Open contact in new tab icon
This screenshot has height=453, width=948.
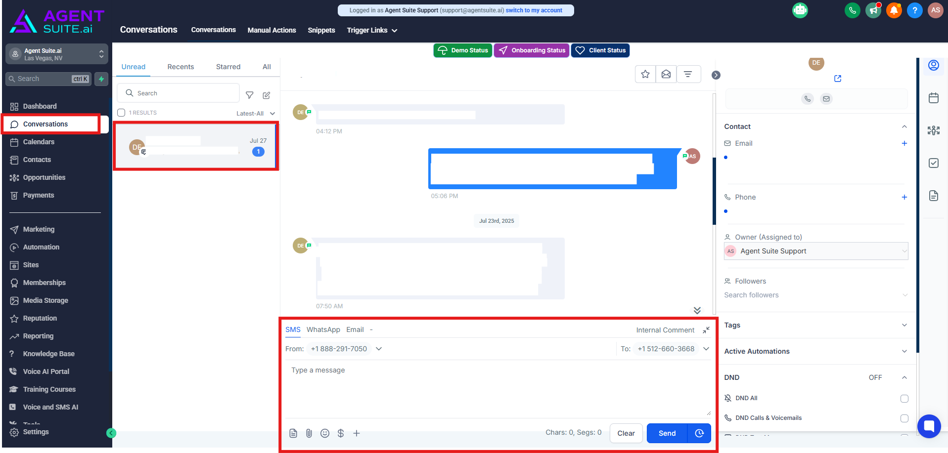click(838, 79)
